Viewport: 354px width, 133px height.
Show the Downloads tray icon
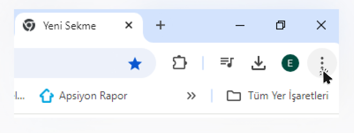point(258,64)
